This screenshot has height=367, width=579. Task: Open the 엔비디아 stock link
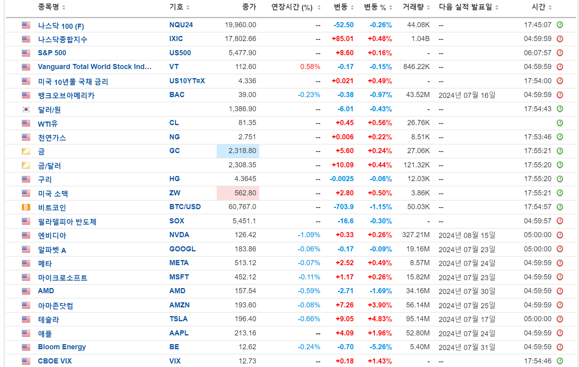(x=52, y=236)
